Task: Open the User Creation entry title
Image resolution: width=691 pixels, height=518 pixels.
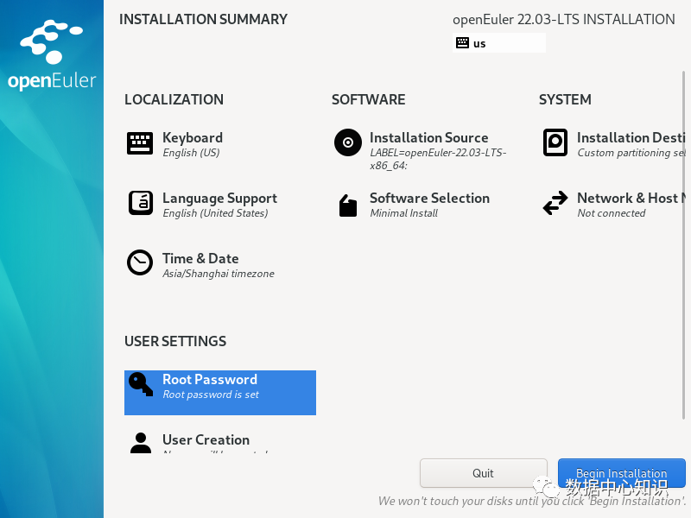Action: (x=206, y=439)
